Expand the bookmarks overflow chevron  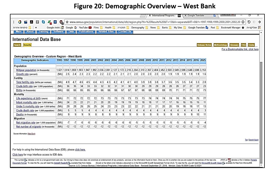(36, 27)
